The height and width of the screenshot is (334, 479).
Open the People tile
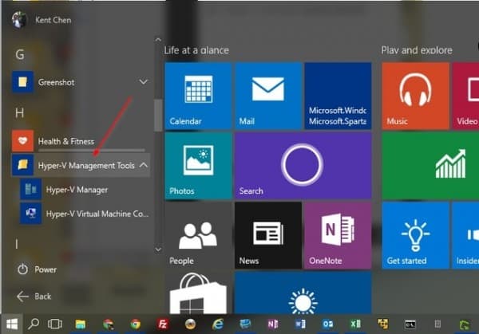(x=198, y=235)
